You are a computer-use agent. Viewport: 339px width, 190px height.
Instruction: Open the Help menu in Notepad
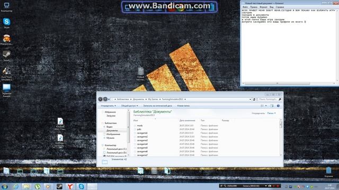point(280,7)
